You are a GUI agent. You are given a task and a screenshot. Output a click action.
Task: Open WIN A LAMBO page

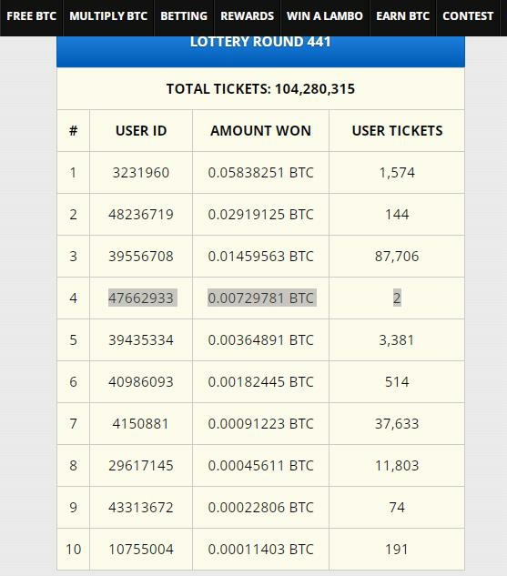[325, 16]
